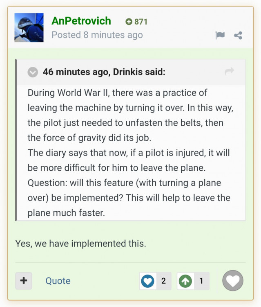Collapse the quote from Drinkis
The width and height of the screenshot is (261, 307).
pyautogui.click(x=33, y=72)
